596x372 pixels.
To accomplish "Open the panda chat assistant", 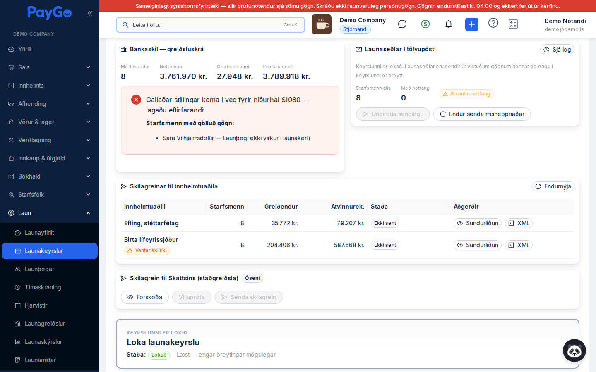I will (574, 351).
